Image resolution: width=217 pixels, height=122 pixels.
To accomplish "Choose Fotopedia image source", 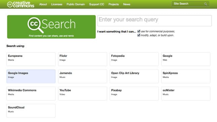I will pyautogui.click(x=134, y=59).
